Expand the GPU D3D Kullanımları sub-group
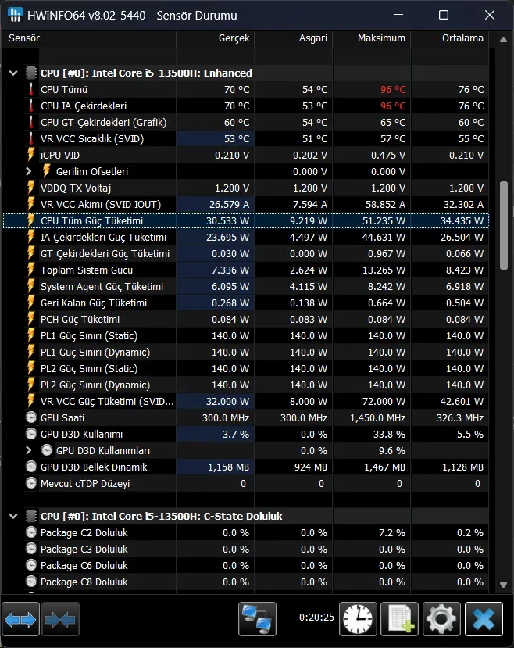Screen dimensions: 514x648 tap(28, 450)
